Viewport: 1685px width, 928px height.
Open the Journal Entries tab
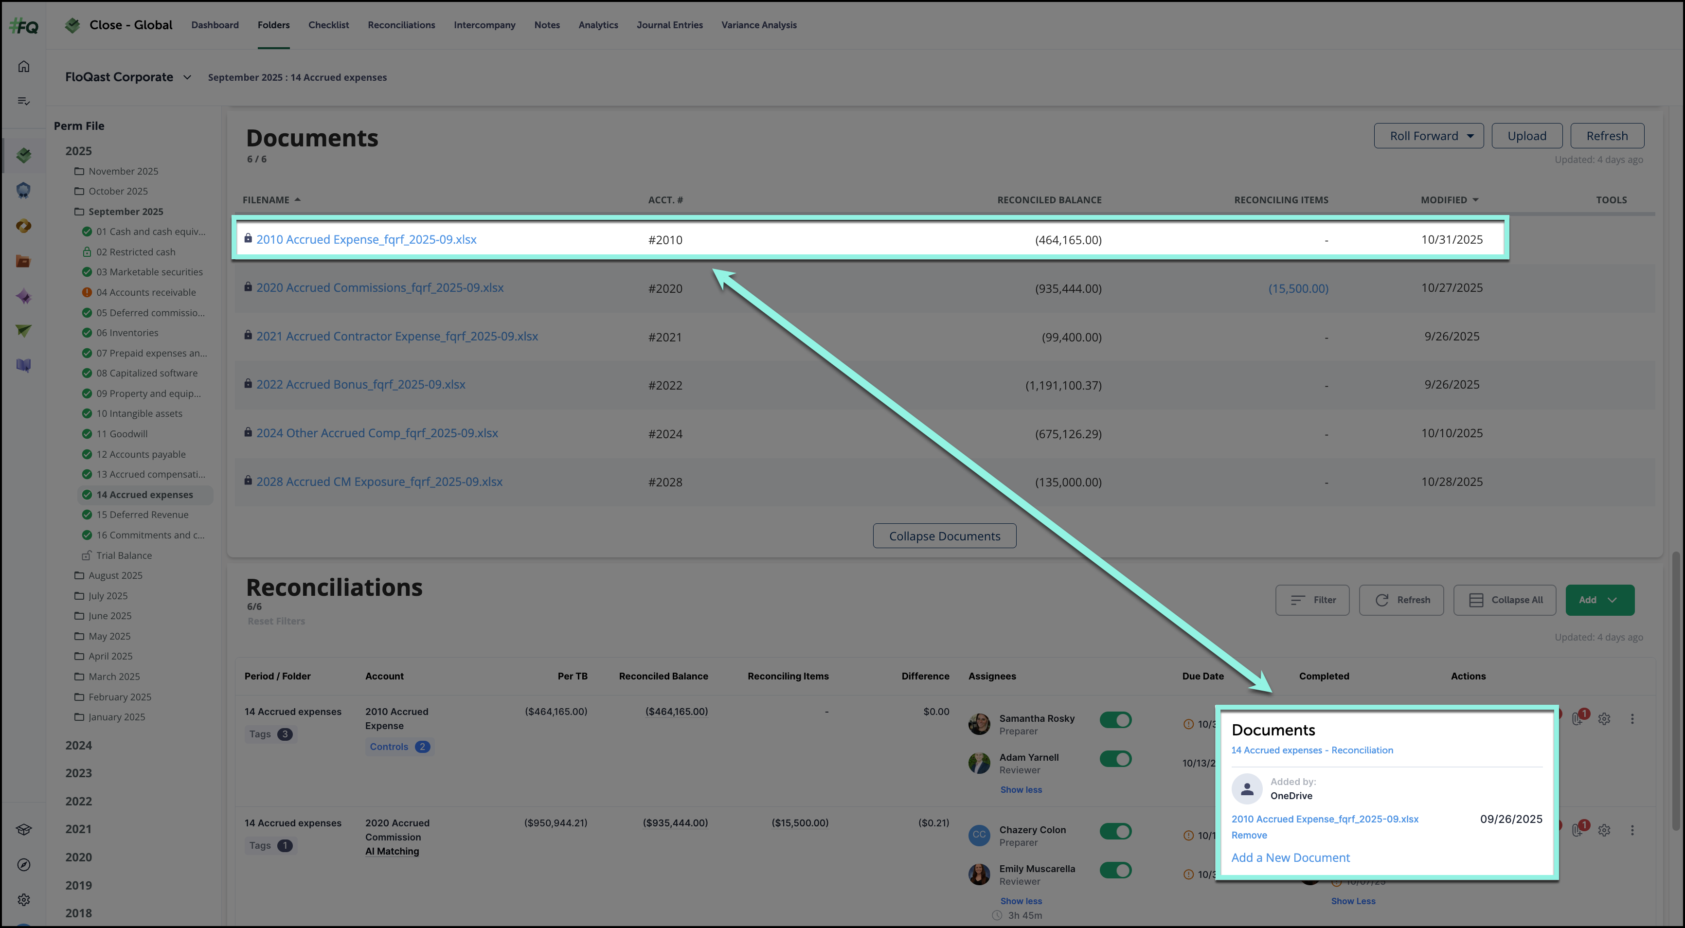(669, 25)
